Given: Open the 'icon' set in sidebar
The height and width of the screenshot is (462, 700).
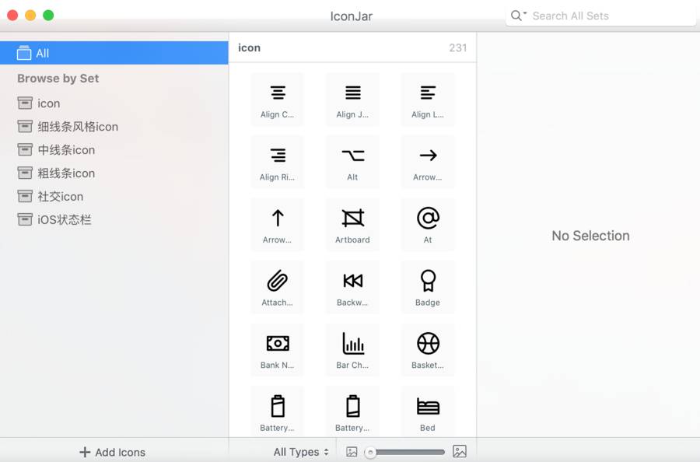Looking at the screenshot, I should (114, 103).
